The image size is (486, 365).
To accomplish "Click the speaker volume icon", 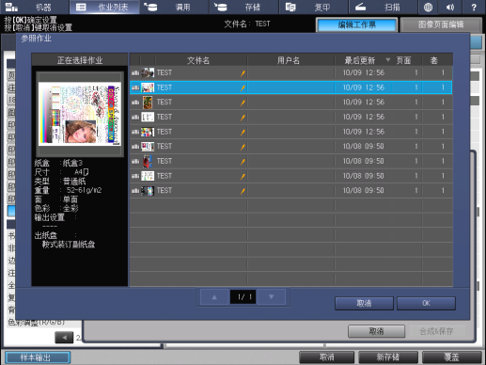I will pos(450,7).
